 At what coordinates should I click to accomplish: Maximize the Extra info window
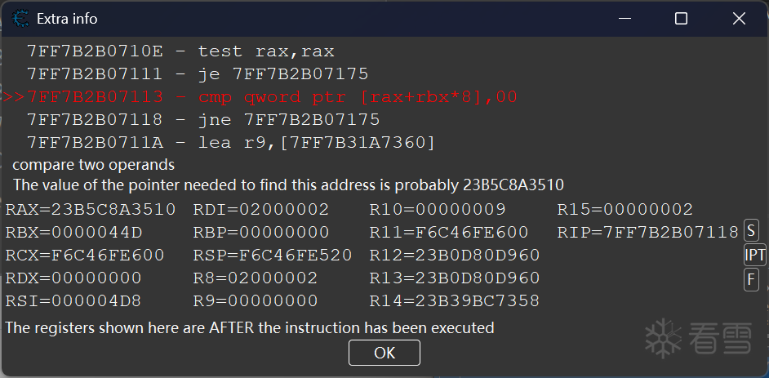(681, 18)
